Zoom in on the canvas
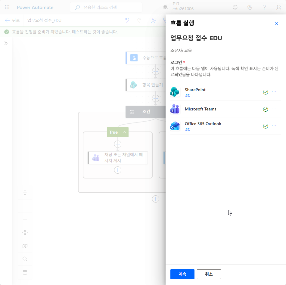The image size is (286, 285). pyautogui.click(x=25, y=206)
